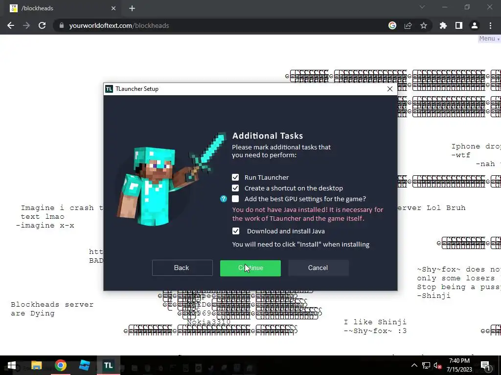
Task: Open the Windows notification center
Action: click(x=485, y=366)
